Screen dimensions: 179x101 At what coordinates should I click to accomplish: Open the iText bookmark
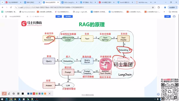134,12
